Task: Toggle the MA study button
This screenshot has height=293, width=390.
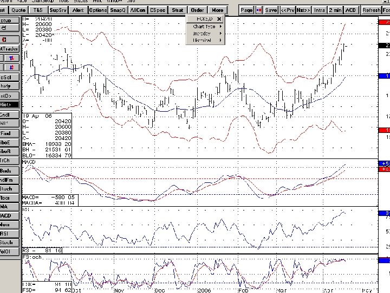Action: [x=9, y=207]
